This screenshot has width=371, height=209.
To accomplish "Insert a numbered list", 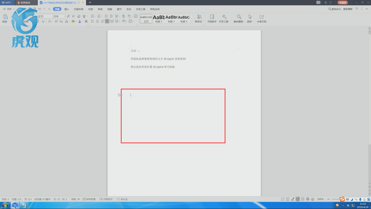I will pos(99,16).
